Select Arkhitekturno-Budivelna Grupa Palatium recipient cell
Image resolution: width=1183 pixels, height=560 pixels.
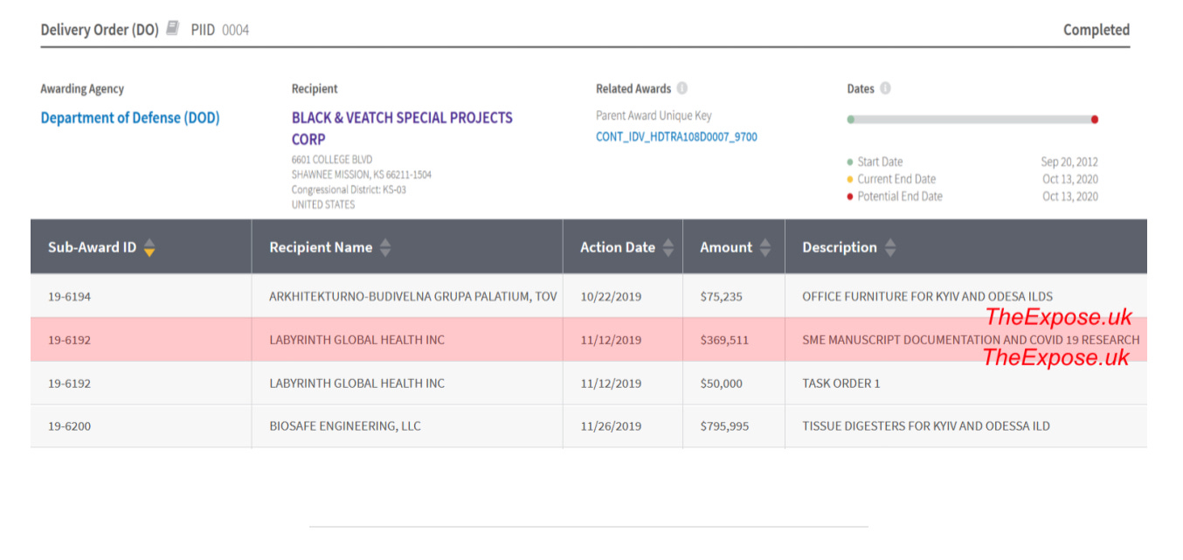click(x=407, y=296)
